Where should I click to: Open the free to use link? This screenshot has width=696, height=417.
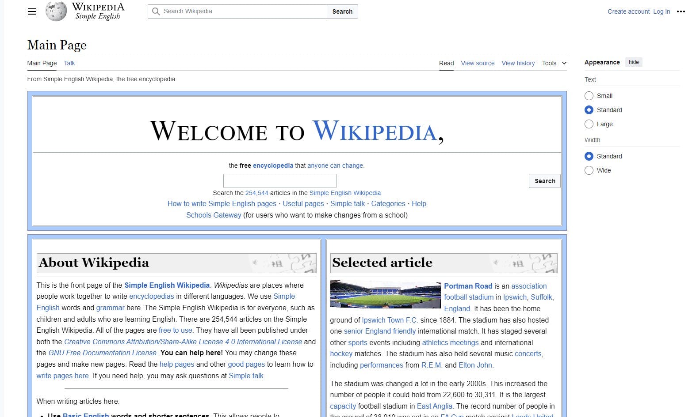[x=176, y=330]
